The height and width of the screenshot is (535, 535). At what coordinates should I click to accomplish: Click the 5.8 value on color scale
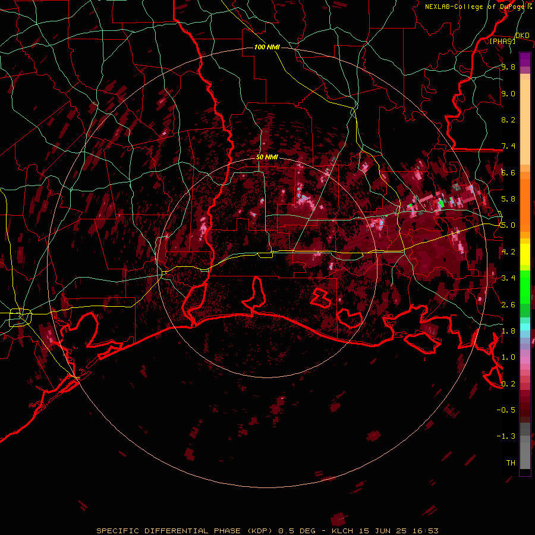pos(508,199)
